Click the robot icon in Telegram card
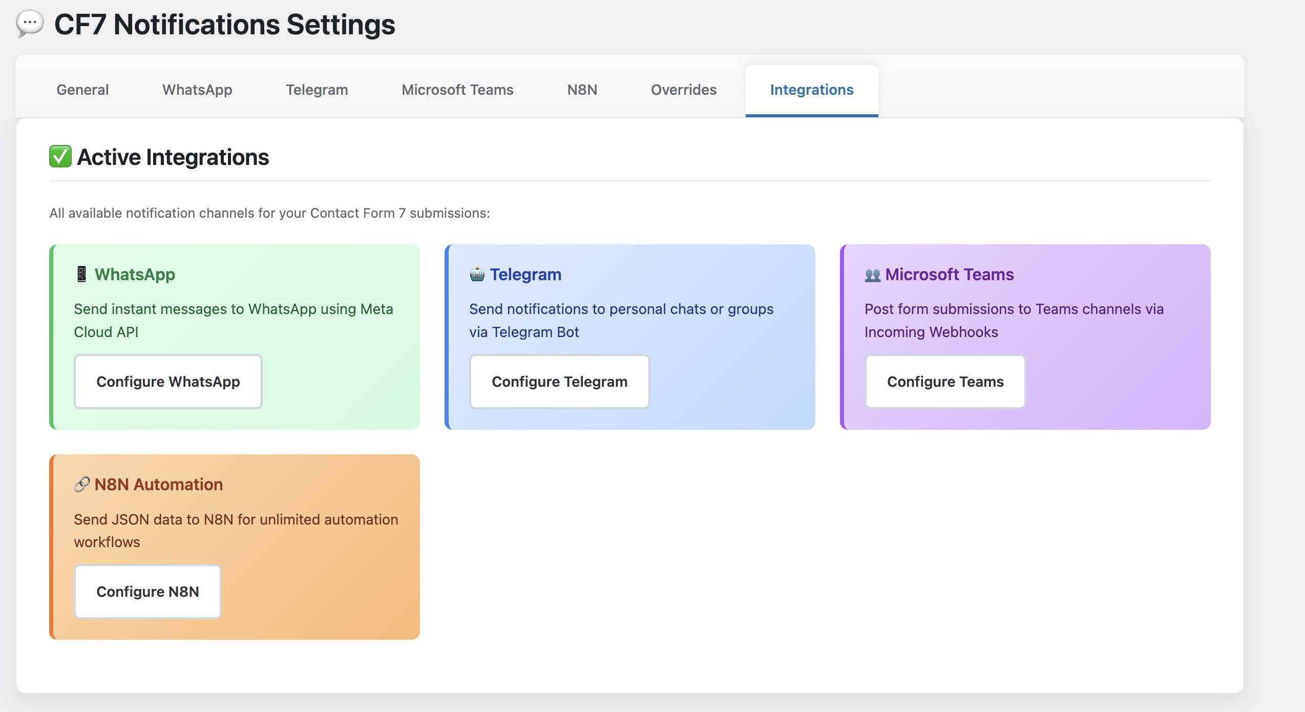1305x712 pixels. [477, 275]
